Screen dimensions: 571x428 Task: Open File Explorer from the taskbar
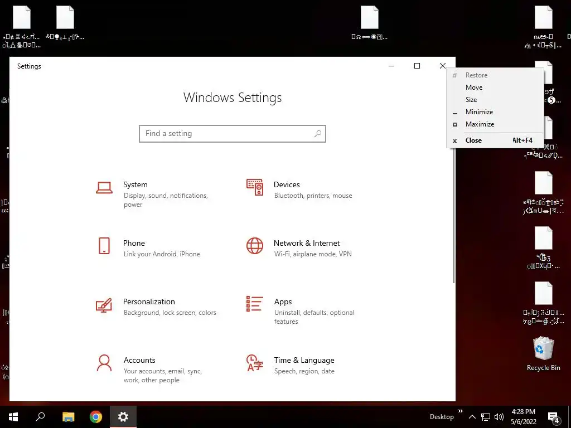(x=68, y=417)
